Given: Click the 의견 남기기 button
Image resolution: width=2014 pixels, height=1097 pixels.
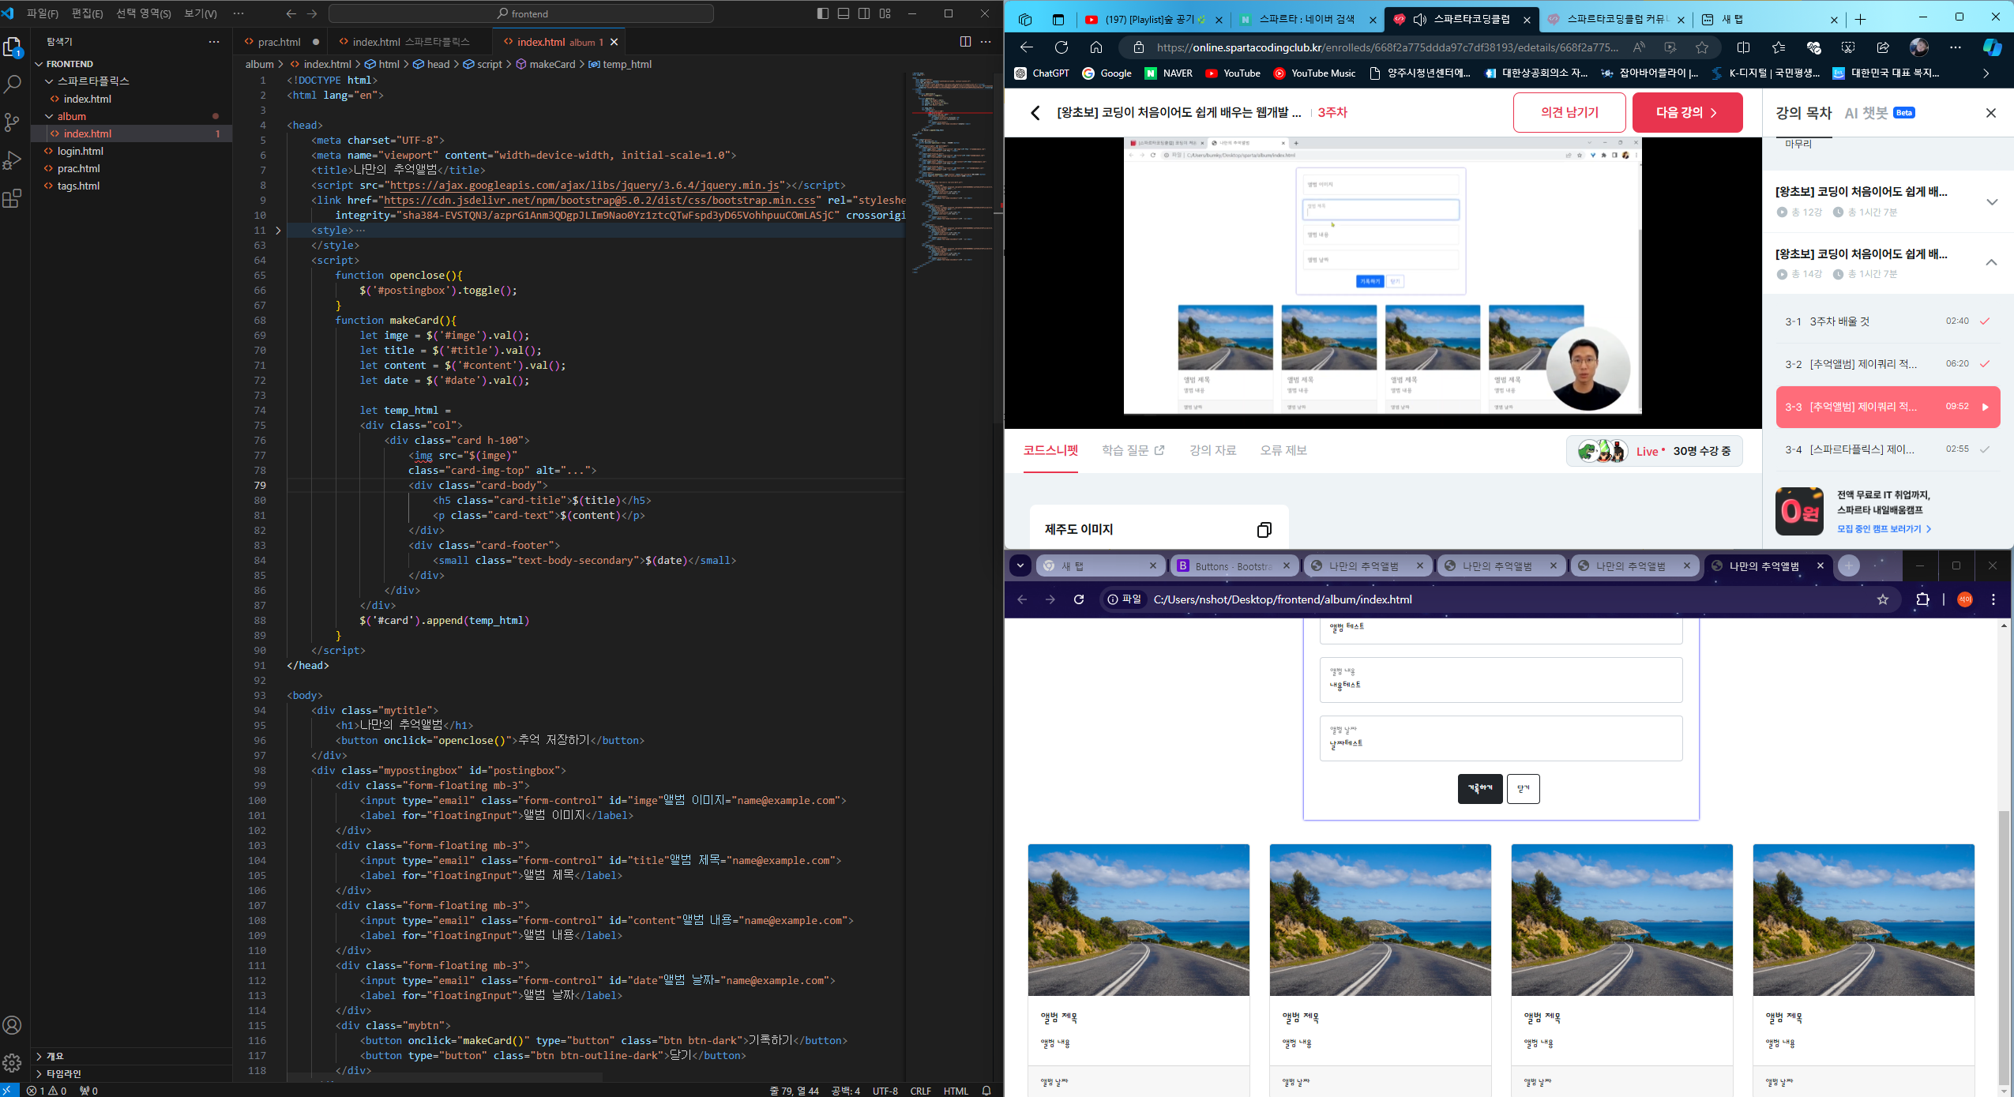Looking at the screenshot, I should click(1569, 113).
